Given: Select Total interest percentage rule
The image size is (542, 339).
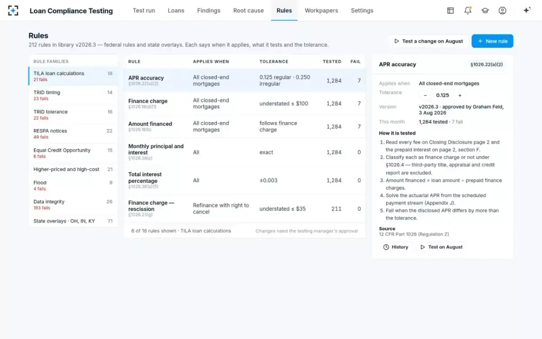Looking at the screenshot, I should tap(244, 180).
